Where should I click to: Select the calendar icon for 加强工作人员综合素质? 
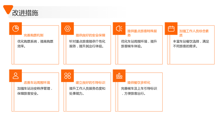[171, 29]
